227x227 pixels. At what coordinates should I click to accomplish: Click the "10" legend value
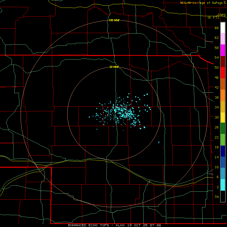[x=217, y=167]
